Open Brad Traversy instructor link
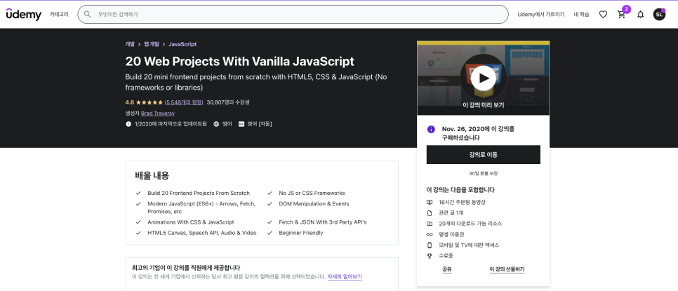The image size is (678, 291). [x=158, y=113]
